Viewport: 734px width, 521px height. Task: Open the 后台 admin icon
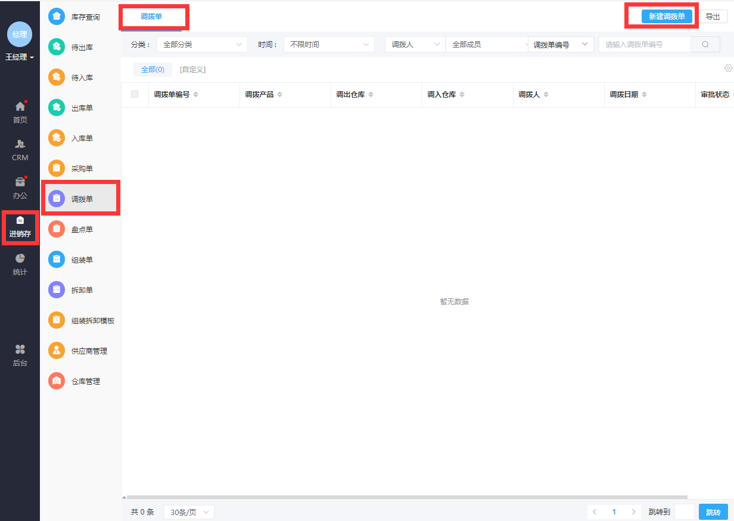click(x=20, y=349)
